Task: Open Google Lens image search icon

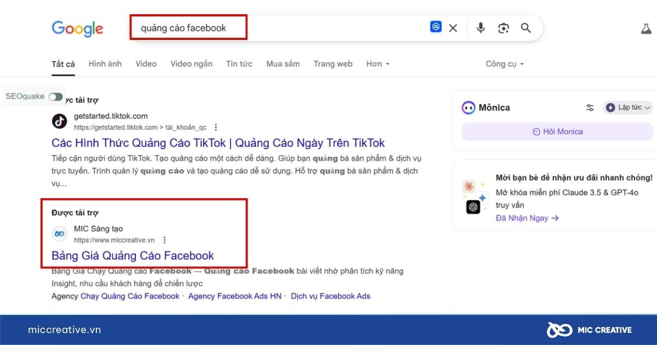Action: [x=504, y=28]
